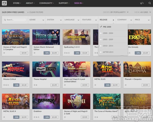Enable the After 2015 release filter
The image size is (153, 122).
point(101,52)
